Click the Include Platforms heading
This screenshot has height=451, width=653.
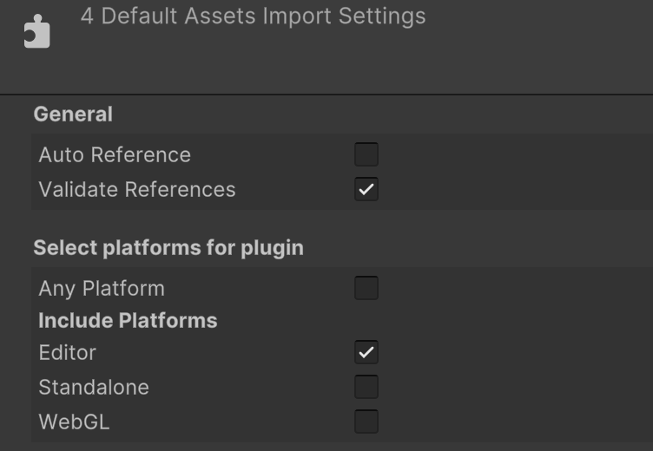pos(128,320)
